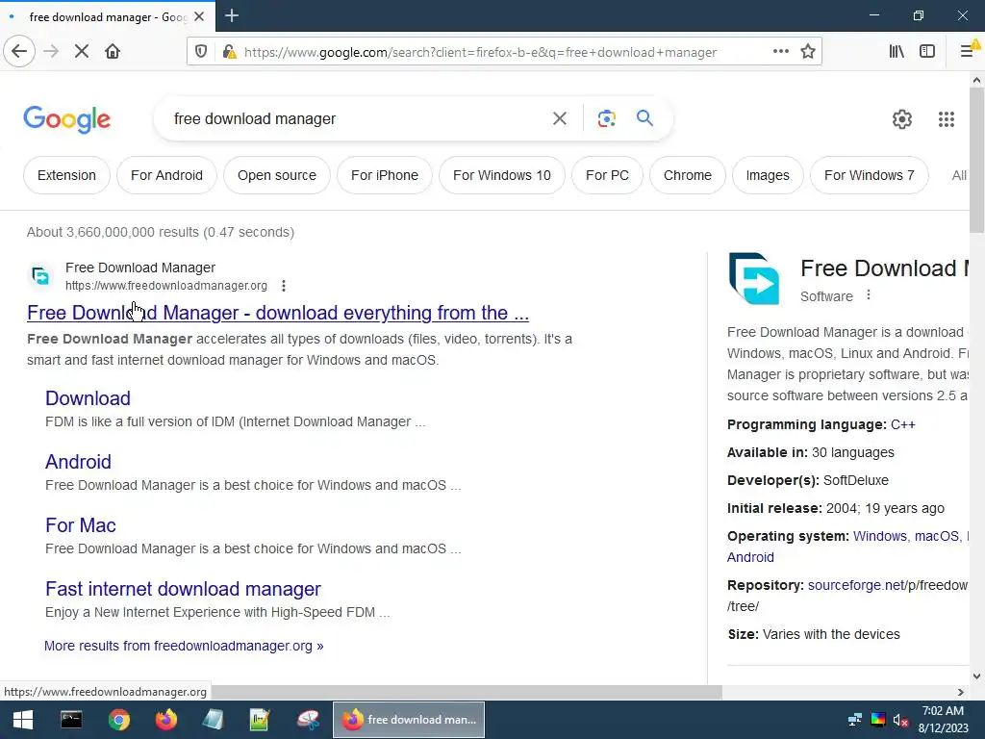The width and height of the screenshot is (985, 739).
Task: Stop loading the page with the X button
Action: tap(81, 52)
